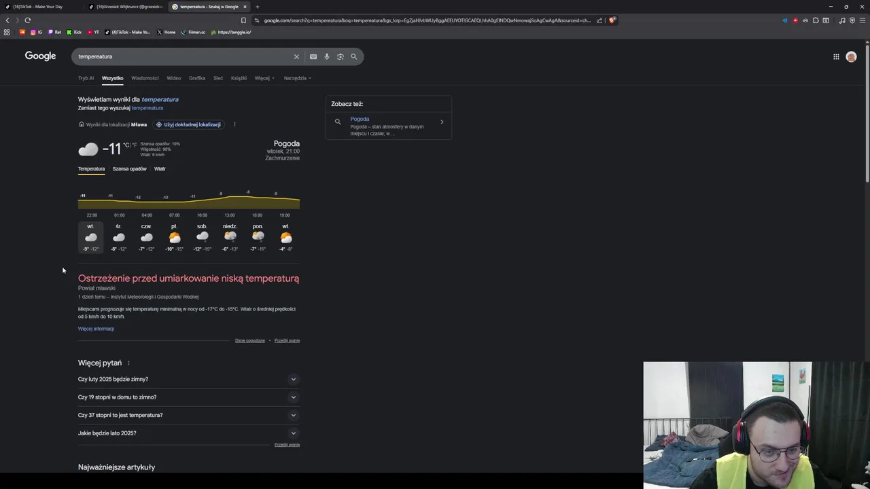The width and height of the screenshot is (870, 489).
Task: Open the Narzędzia dropdown
Action: 298,78
